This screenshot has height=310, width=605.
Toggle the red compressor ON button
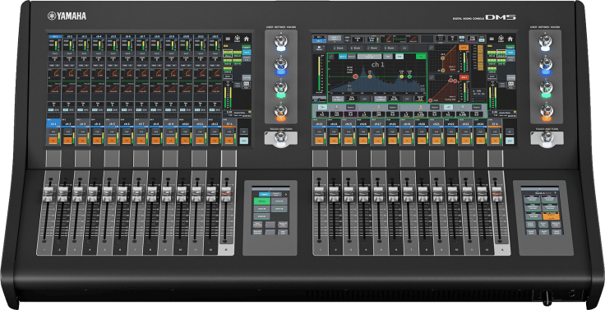pyautogui.click(x=464, y=77)
